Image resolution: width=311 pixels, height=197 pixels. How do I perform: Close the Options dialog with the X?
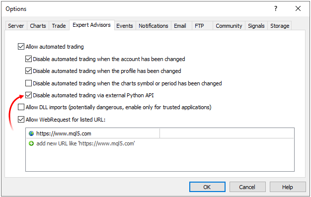(298, 8)
